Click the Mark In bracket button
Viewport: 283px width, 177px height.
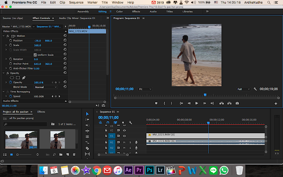[164, 103]
